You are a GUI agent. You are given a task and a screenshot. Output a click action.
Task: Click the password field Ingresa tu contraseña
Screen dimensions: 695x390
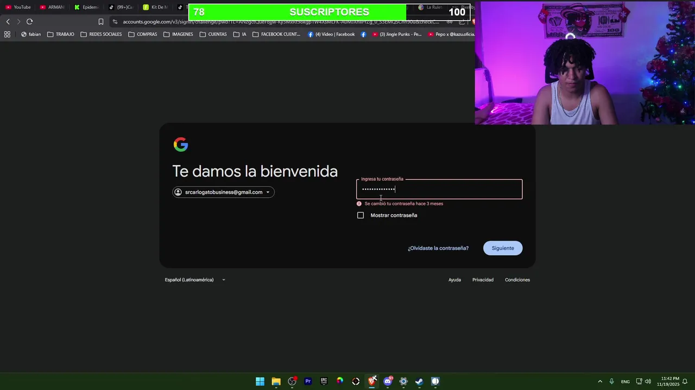point(439,189)
